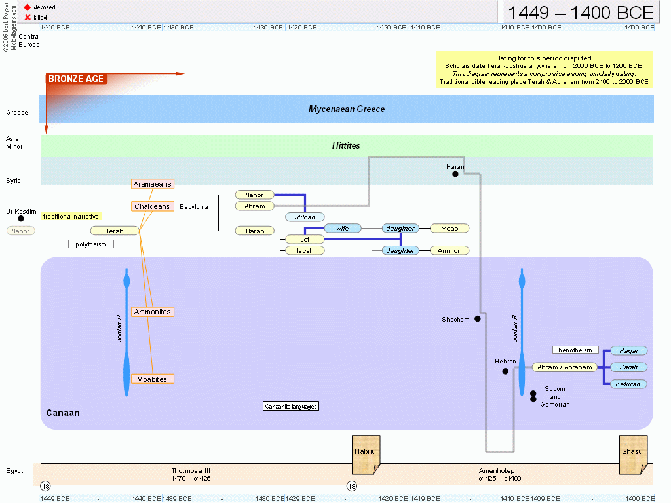671x503 pixels.
Task: Click the Aramaeans people label
Action: pyautogui.click(x=152, y=185)
